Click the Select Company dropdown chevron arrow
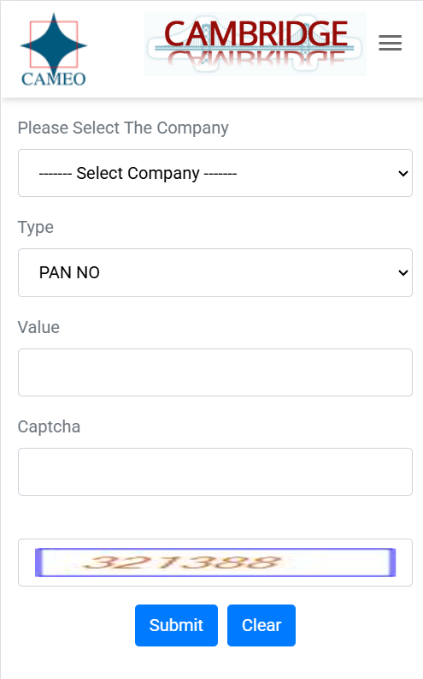 [x=403, y=174]
